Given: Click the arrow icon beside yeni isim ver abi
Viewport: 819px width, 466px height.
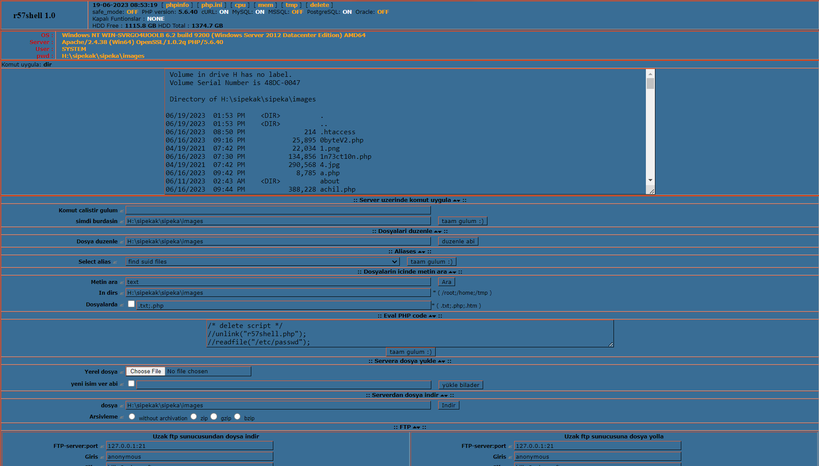Looking at the screenshot, I should click(x=122, y=384).
